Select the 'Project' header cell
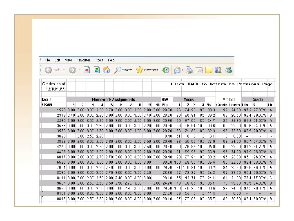 pyautogui.click(x=229, y=99)
